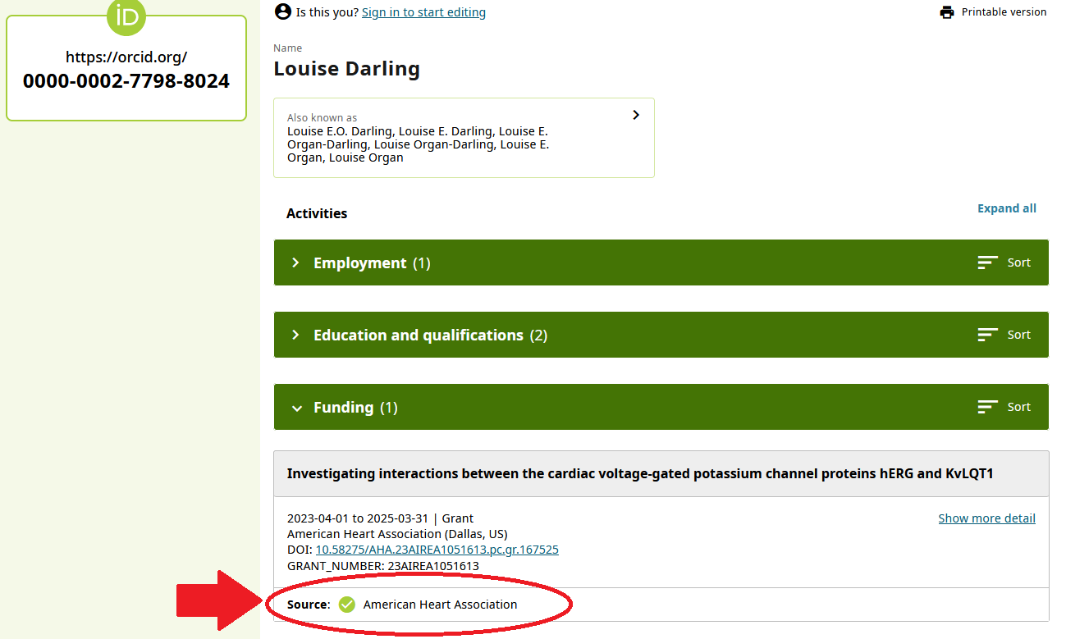Open Sort options for the Funding section
The height and width of the screenshot is (639, 1066).
1003,406
